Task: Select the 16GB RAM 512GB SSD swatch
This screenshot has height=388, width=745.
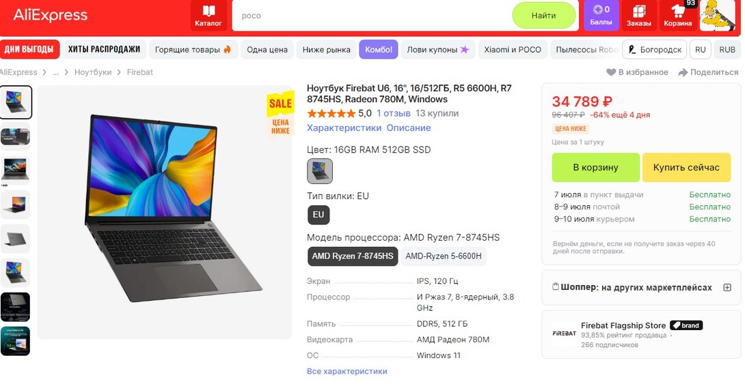Action: click(x=320, y=171)
